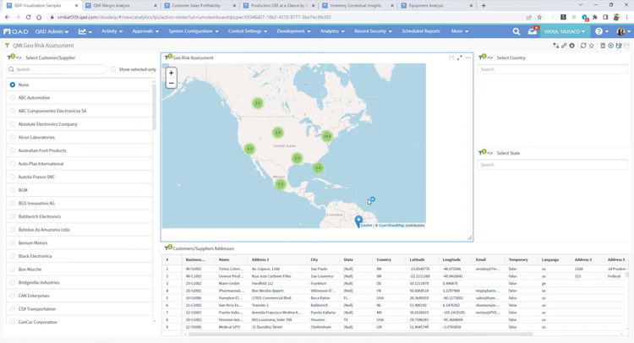
Task: Click filter icon on Select Country panel
Action: tap(482, 57)
